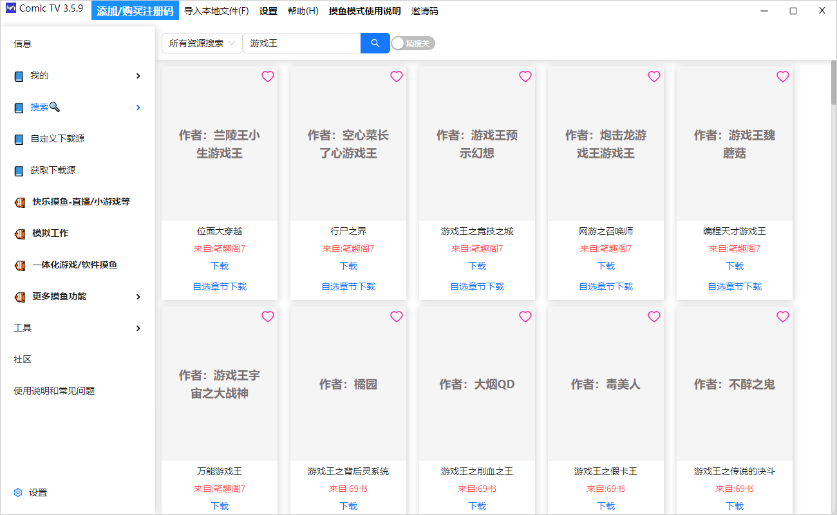The height and width of the screenshot is (515, 837).
Task: Click fish icon beside 快乐摸鱼-直播/小游戏等
Action: (x=20, y=202)
